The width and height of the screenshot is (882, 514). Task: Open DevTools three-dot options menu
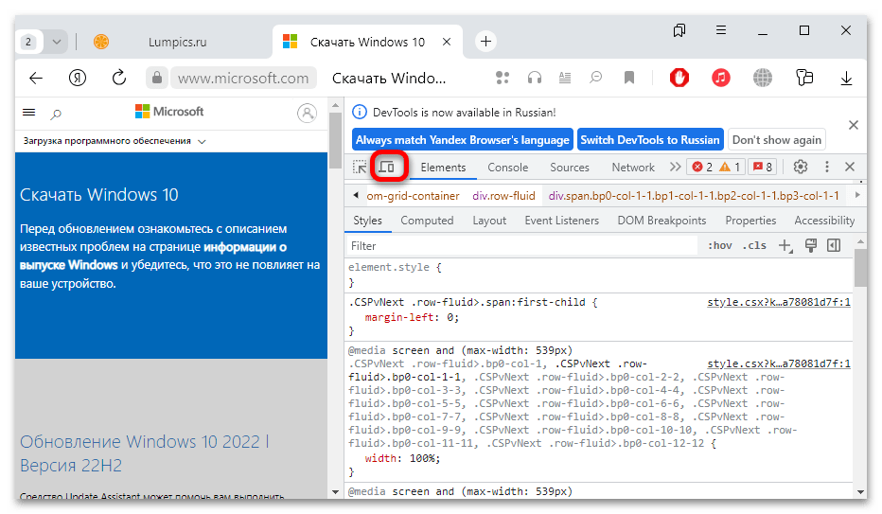pyautogui.click(x=826, y=167)
